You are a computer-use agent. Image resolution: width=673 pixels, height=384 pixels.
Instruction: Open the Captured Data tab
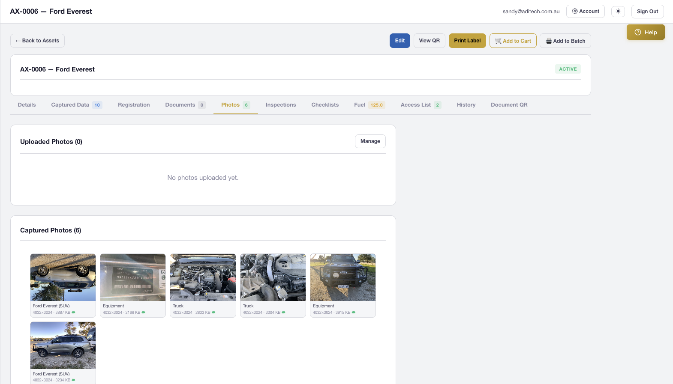click(x=77, y=105)
